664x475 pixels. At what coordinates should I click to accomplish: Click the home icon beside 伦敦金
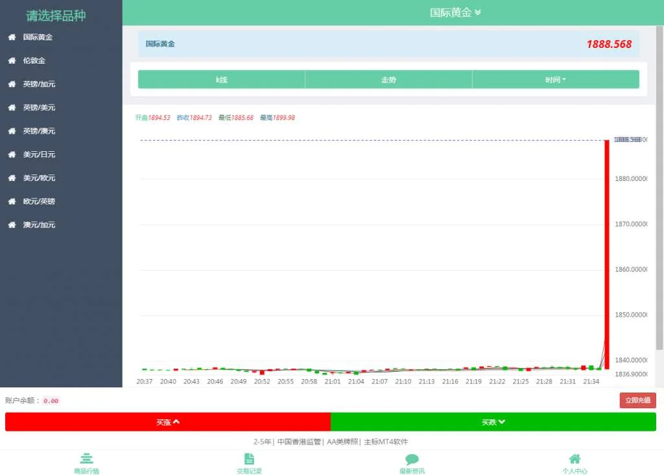click(x=12, y=60)
